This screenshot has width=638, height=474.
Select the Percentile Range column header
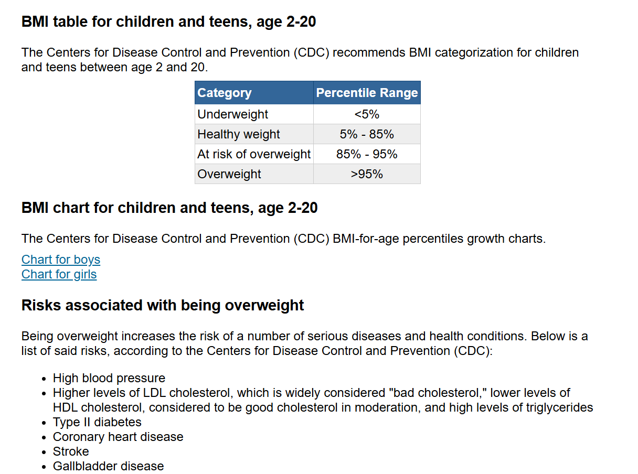click(367, 93)
